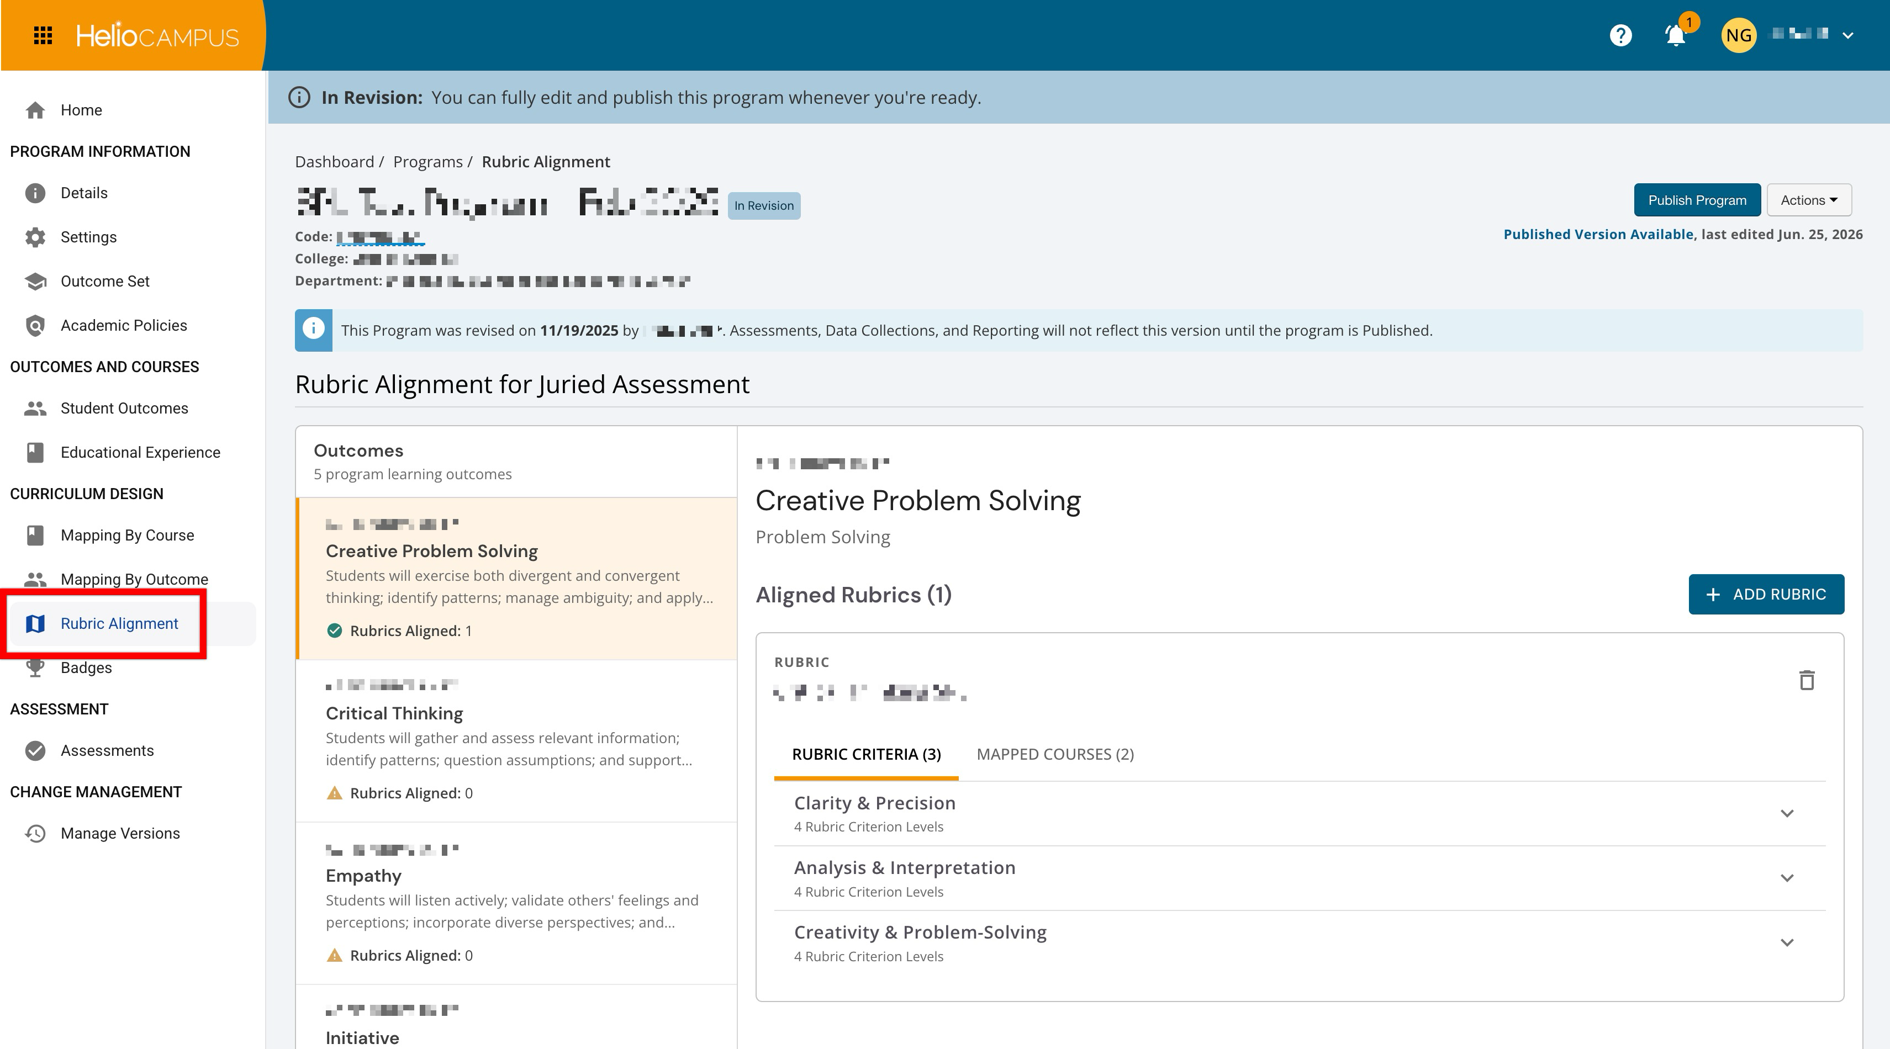
Task: Select the Empathy outcome card
Action: 518,903
